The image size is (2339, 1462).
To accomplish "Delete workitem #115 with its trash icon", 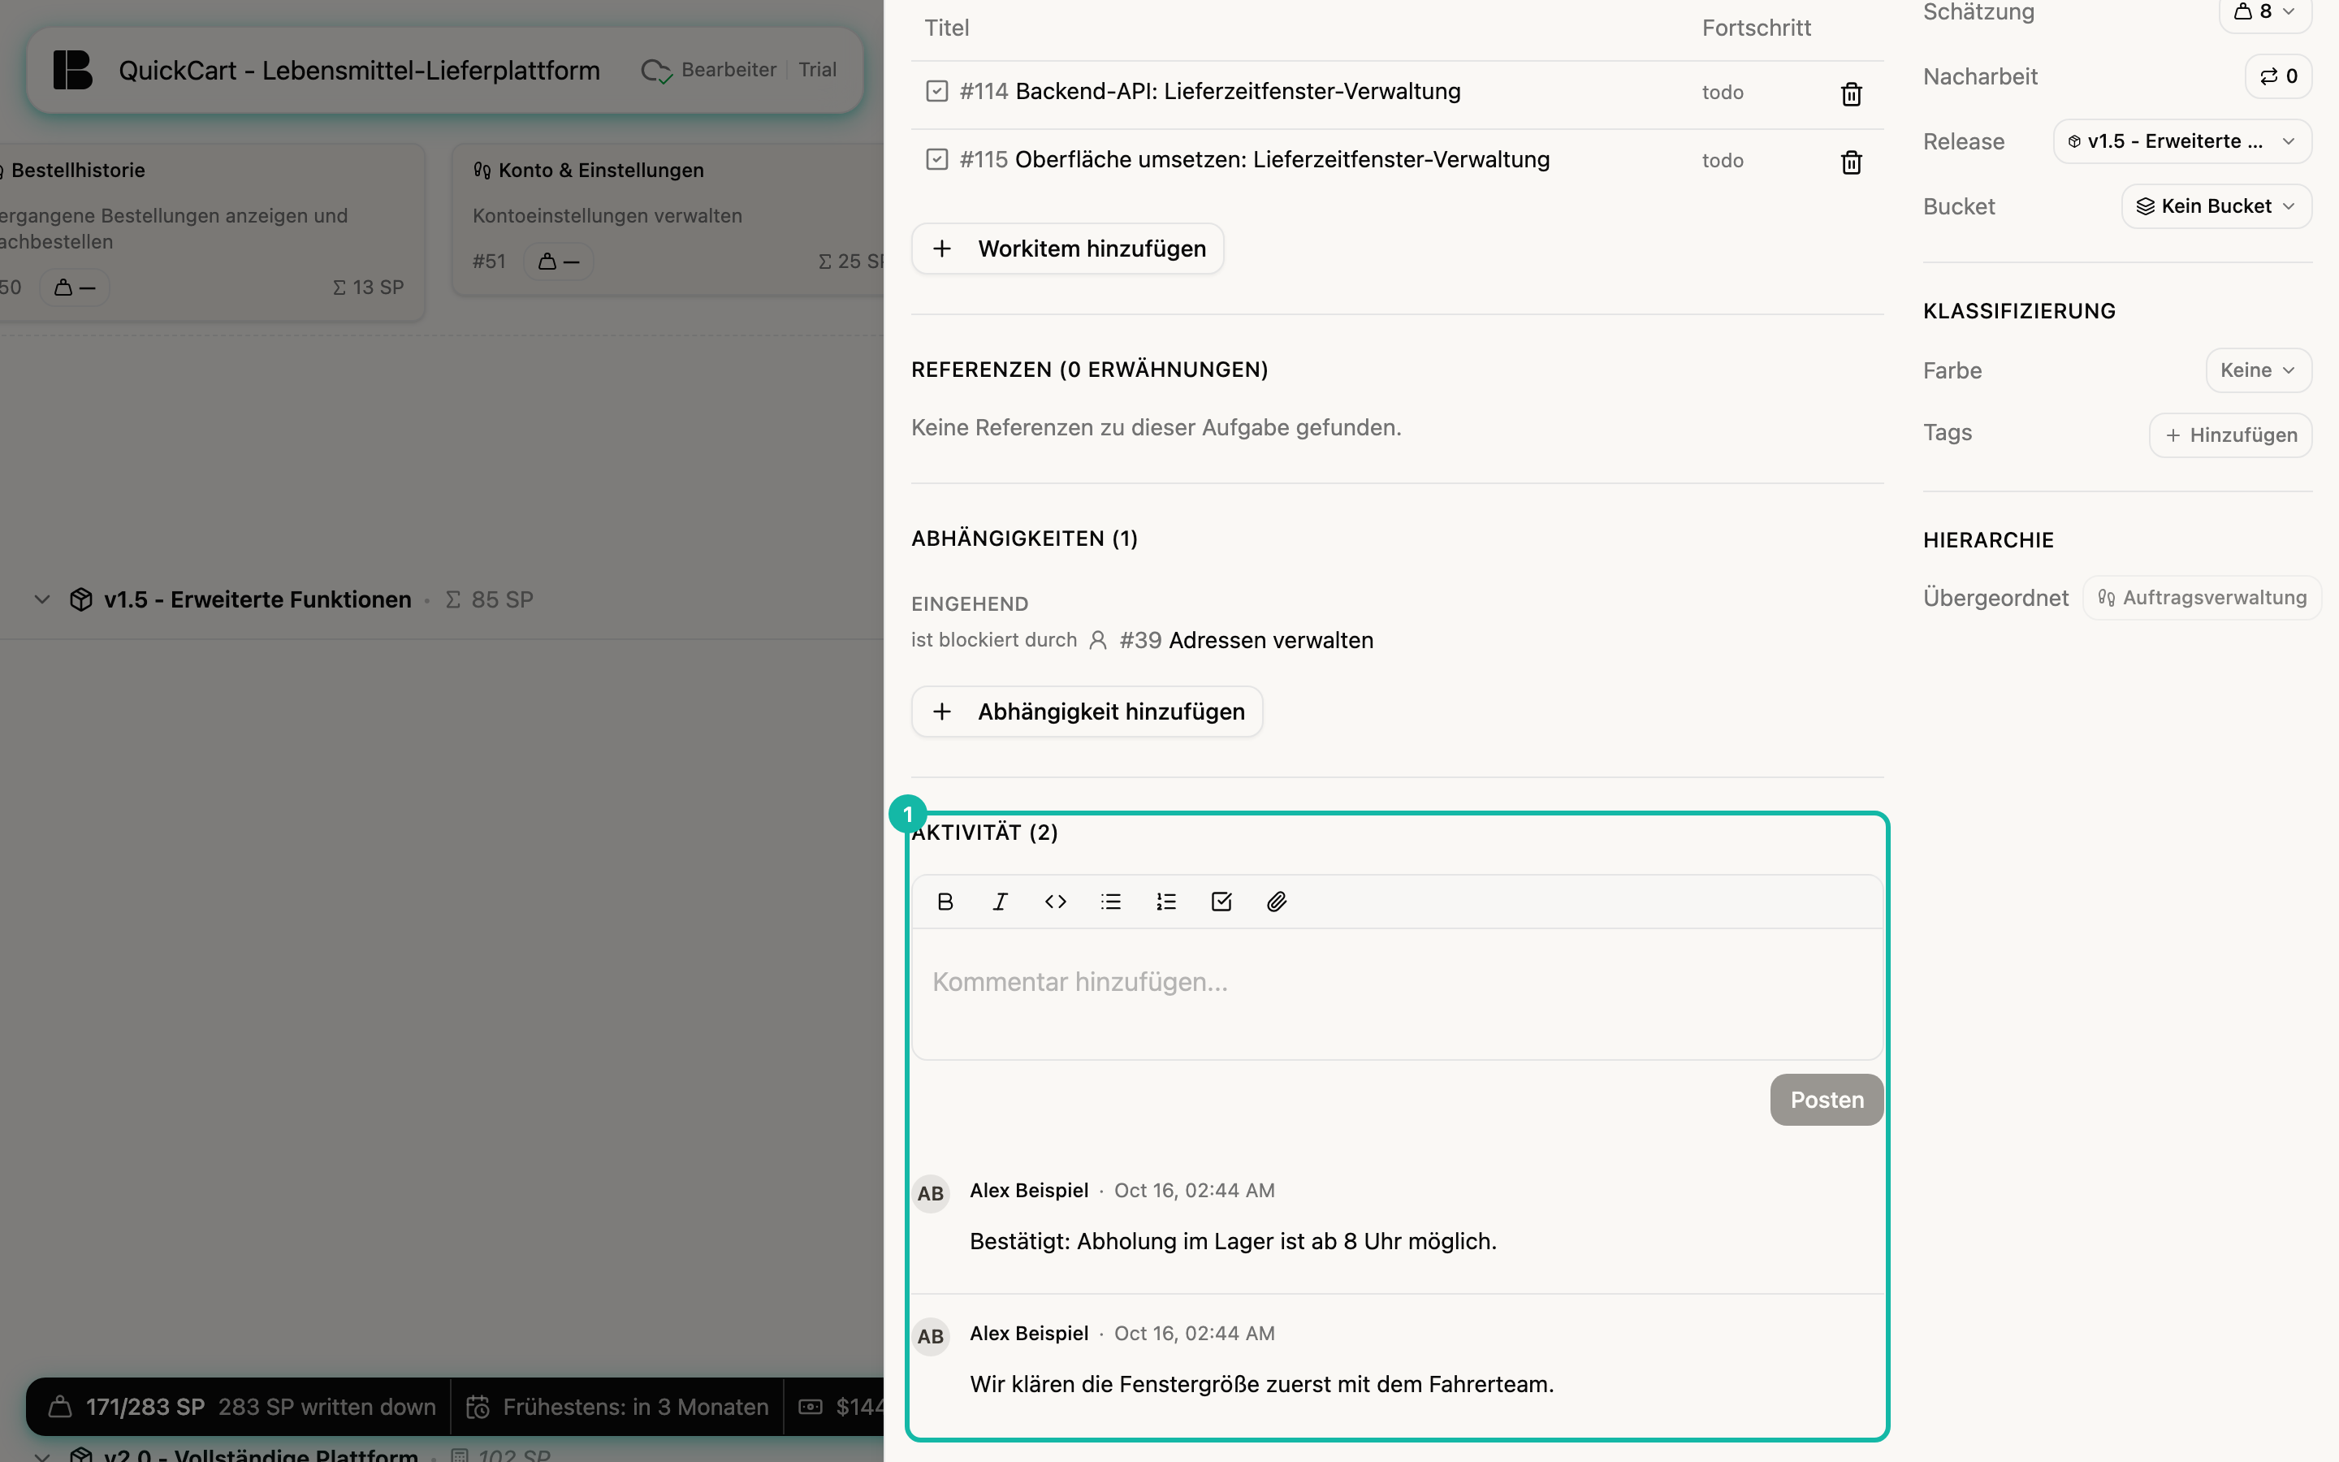I will [x=1851, y=162].
